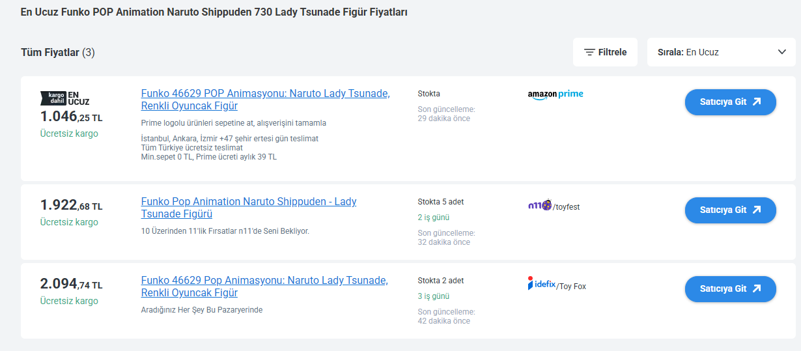Click arrow icon on Amazon Satıcıya Git button
This screenshot has width=801, height=351.
756,102
